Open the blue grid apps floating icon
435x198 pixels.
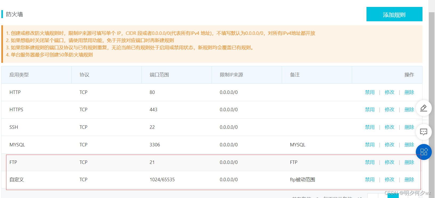click(x=424, y=152)
